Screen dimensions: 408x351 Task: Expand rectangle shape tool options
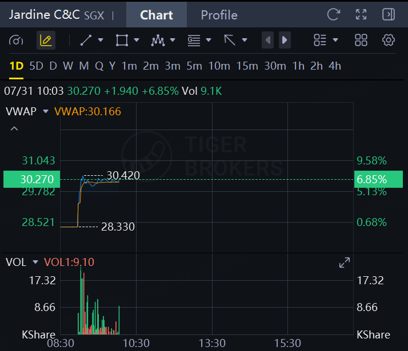137,40
